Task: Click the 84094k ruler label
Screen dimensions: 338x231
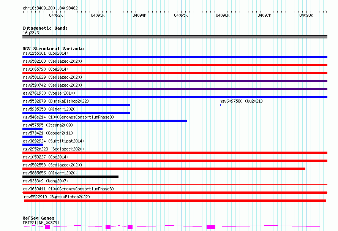Action: (139, 15)
